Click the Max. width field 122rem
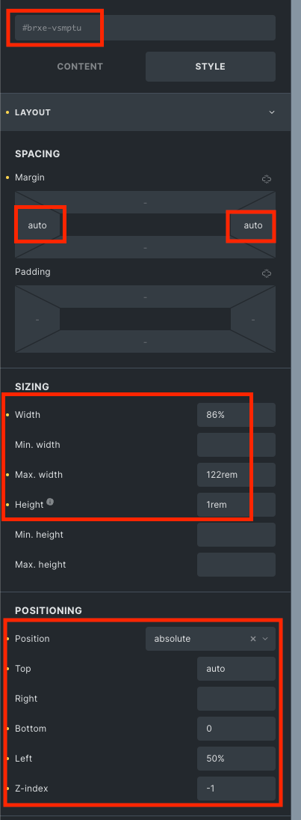The width and height of the screenshot is (301, 820). pyautogui.click(x=236, y=475)
